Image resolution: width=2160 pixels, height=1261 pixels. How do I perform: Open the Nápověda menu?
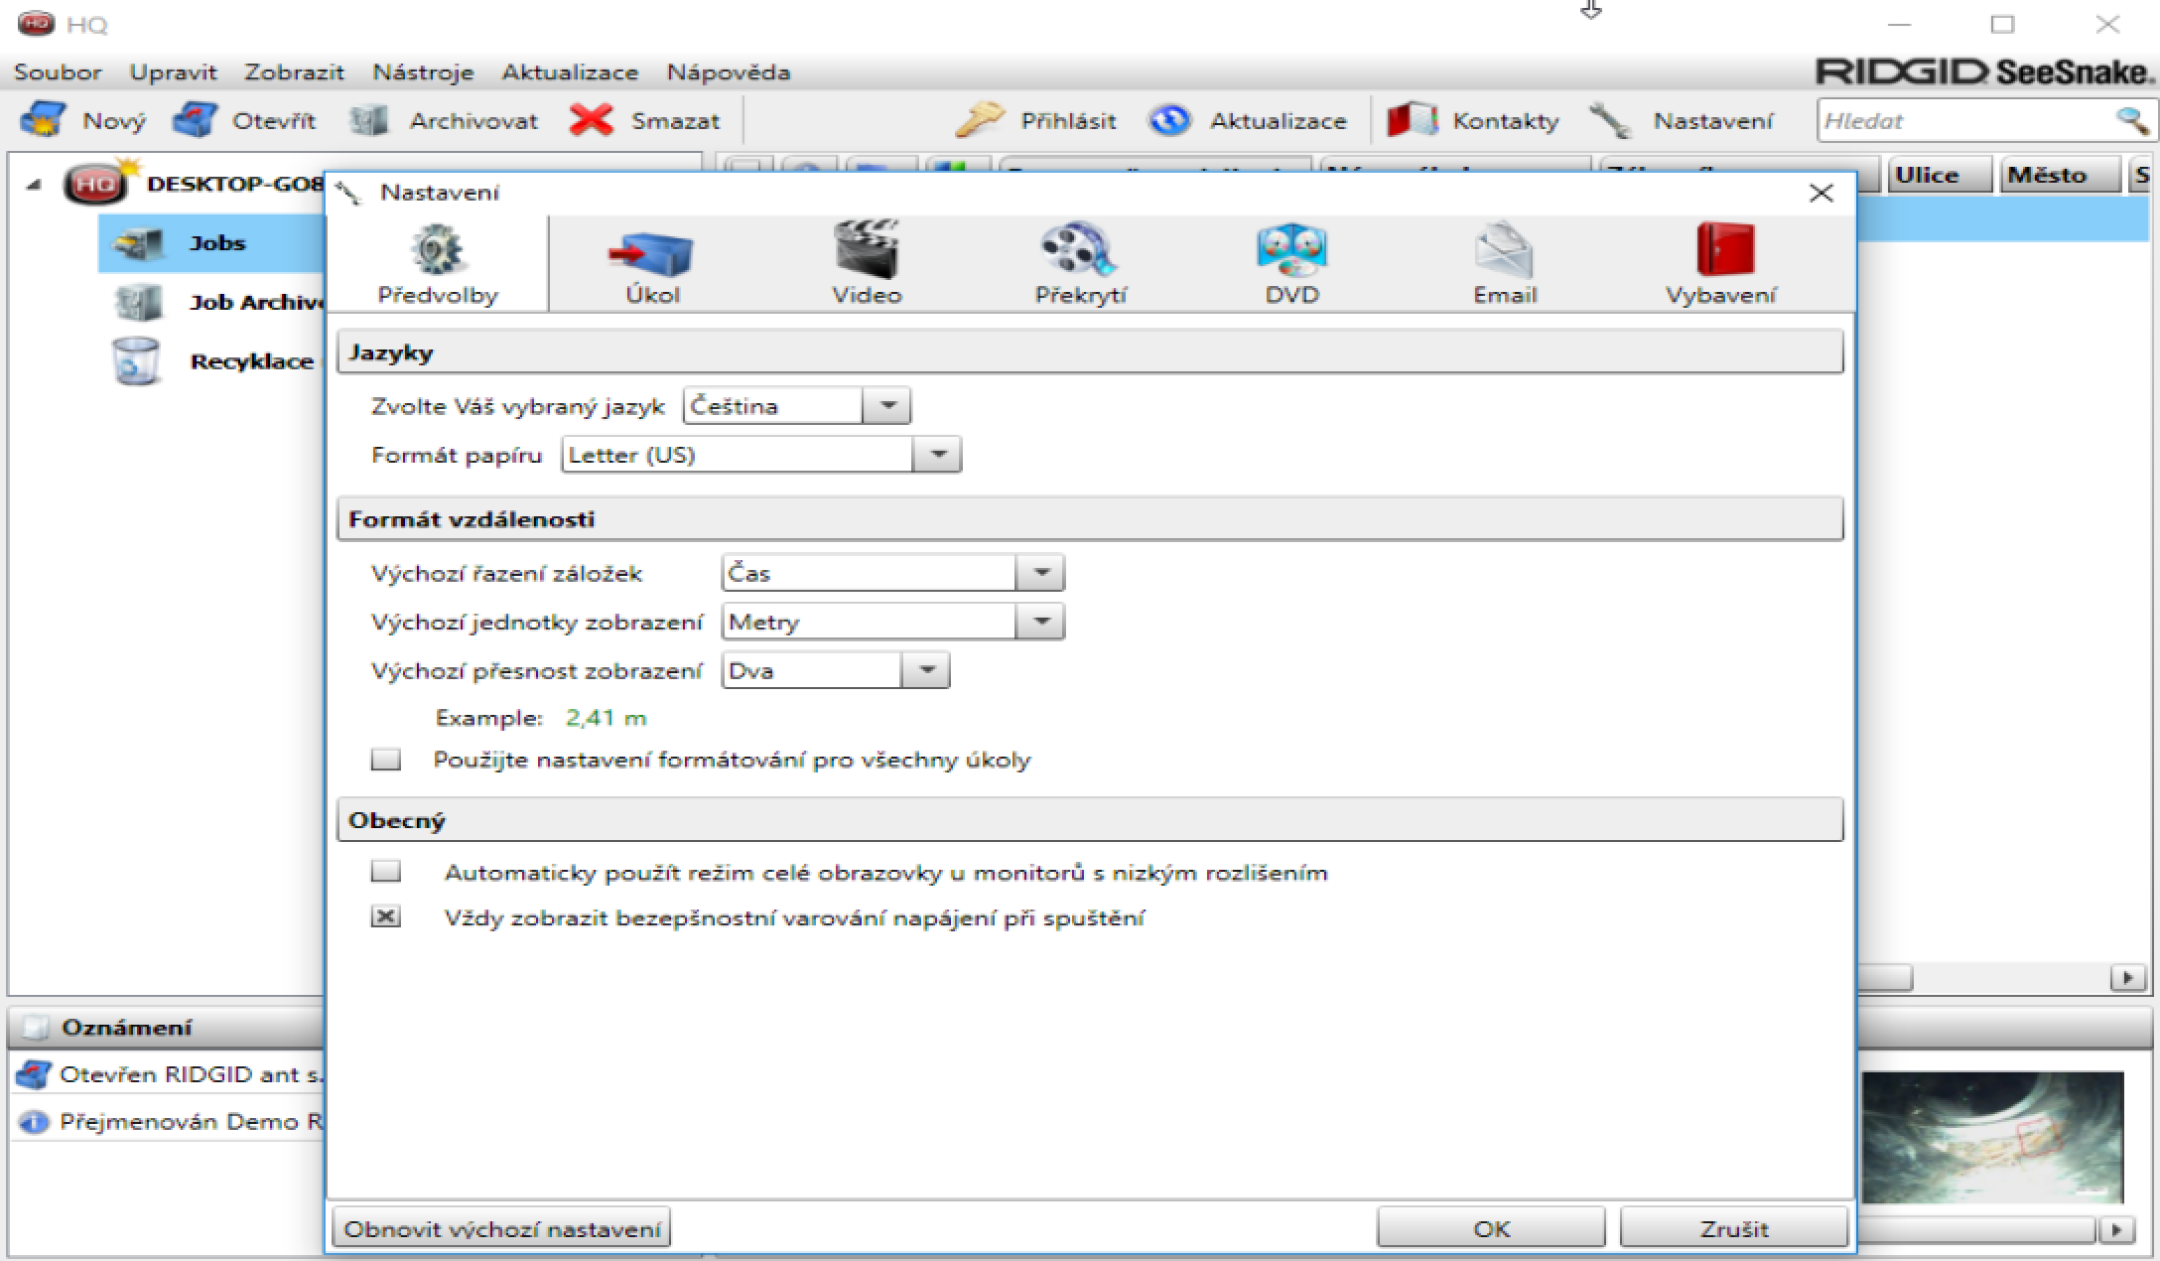tap(729, 72)
